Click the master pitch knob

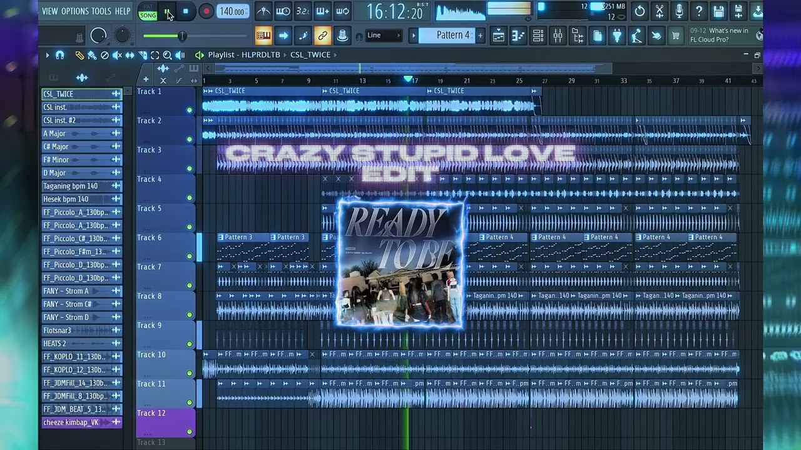(x=123, y=36)
